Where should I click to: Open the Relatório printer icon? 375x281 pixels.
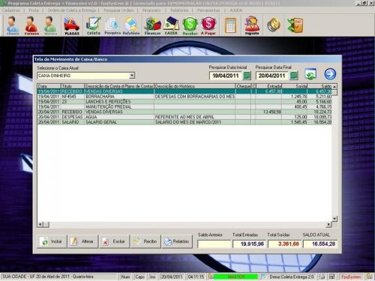131,25
